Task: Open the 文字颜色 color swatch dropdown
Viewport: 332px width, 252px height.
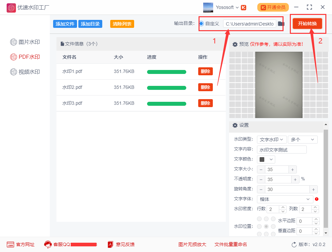Action: coord(266,159)
